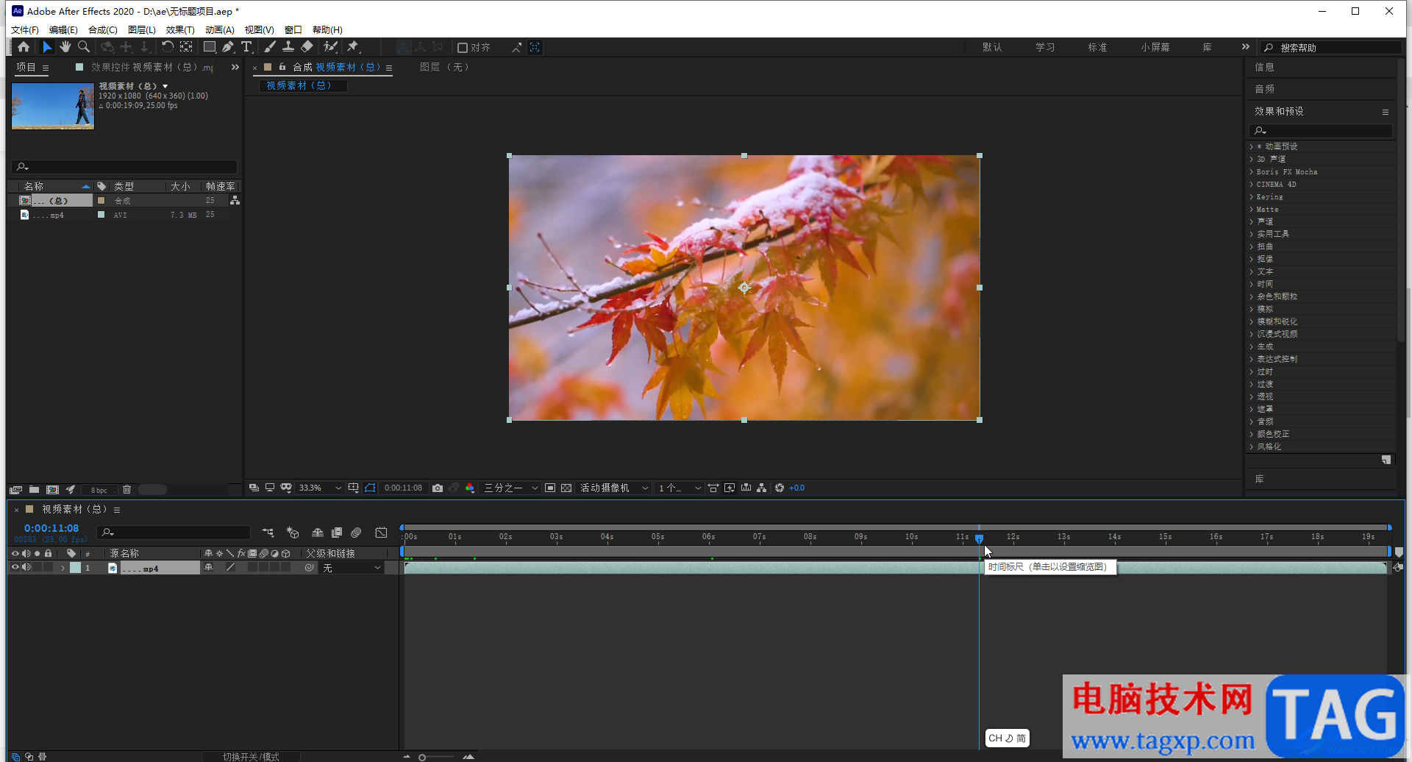Toggle Motion Blur enable switch in timeline
Screen dimensions: 1412x762
(356, 533)
